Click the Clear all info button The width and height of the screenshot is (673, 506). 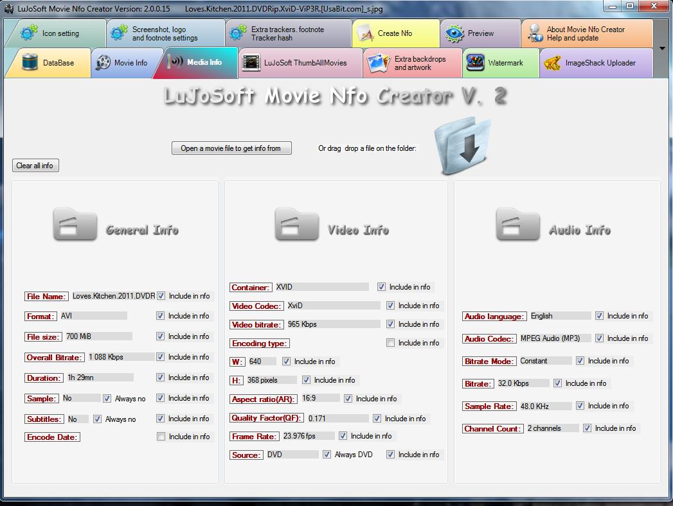35,166
